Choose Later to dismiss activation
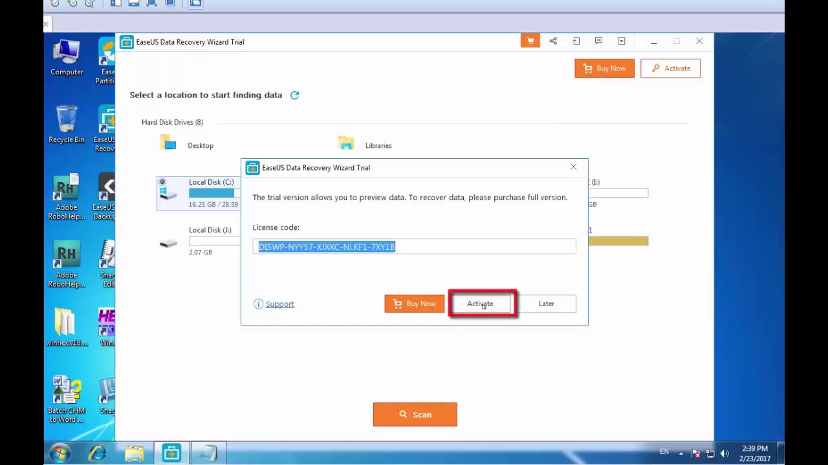Screen dimensions: 828x465 point(547,304)
